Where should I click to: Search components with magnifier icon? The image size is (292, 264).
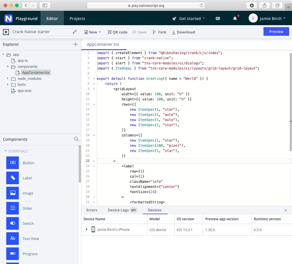76,139
